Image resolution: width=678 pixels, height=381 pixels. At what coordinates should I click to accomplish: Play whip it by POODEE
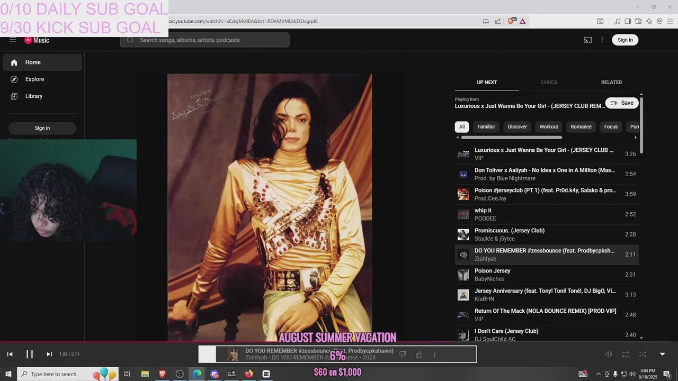pyautogui.click(x=547, y=214)
